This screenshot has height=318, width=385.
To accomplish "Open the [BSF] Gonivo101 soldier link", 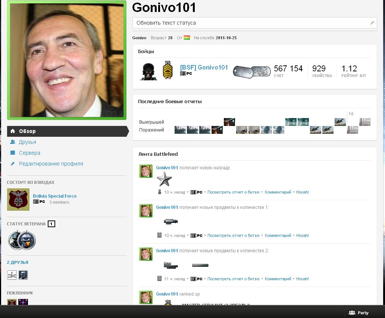I will tap(204, 67).
